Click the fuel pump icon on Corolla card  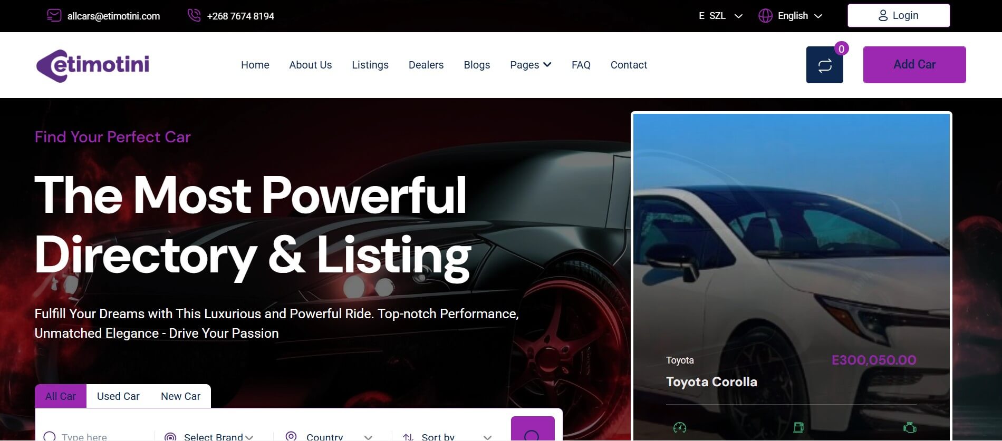(798, 427)
